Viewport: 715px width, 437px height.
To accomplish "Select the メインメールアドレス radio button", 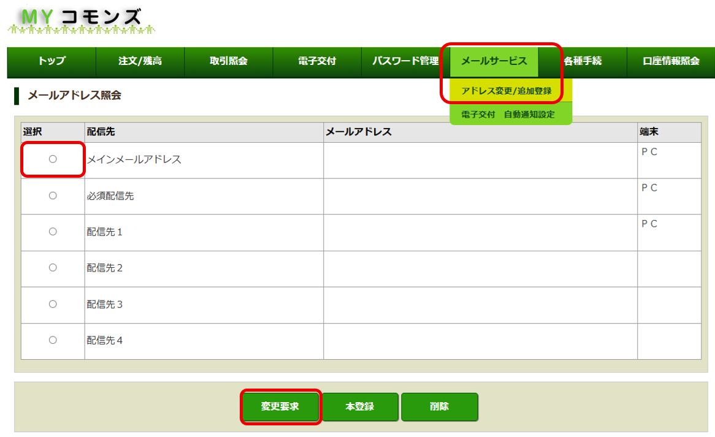I will 53,159.
